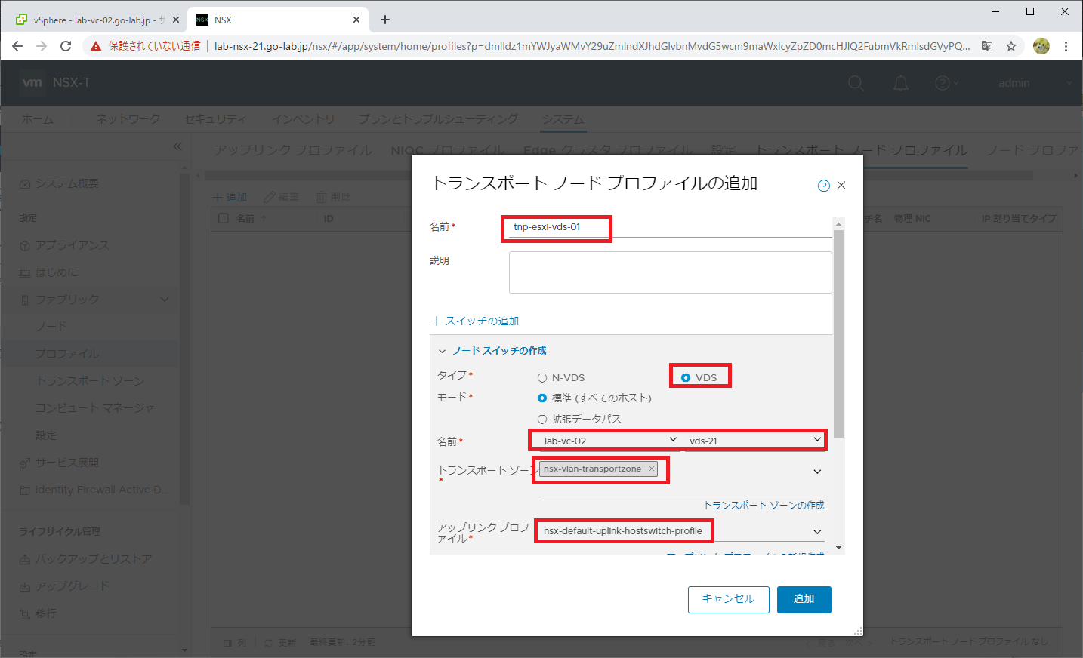This screenshot has height=658, width=1083.
Task: Open Compute Managers in sidebar
Action: 94,408
